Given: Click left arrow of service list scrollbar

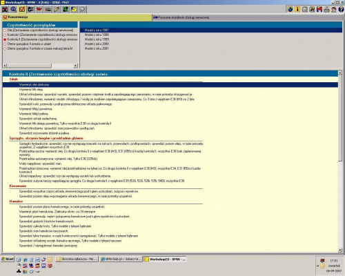Looking at the screenshot, I should pos(5,66).
